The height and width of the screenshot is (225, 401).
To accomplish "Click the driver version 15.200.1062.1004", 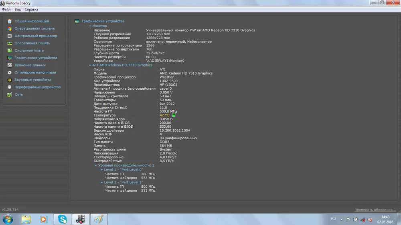I will (x=175, y=131).
